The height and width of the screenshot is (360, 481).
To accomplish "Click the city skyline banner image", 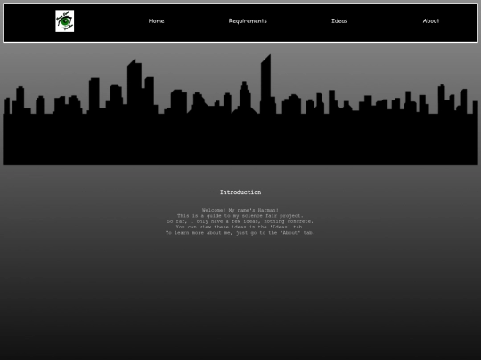I will [240, 109].
